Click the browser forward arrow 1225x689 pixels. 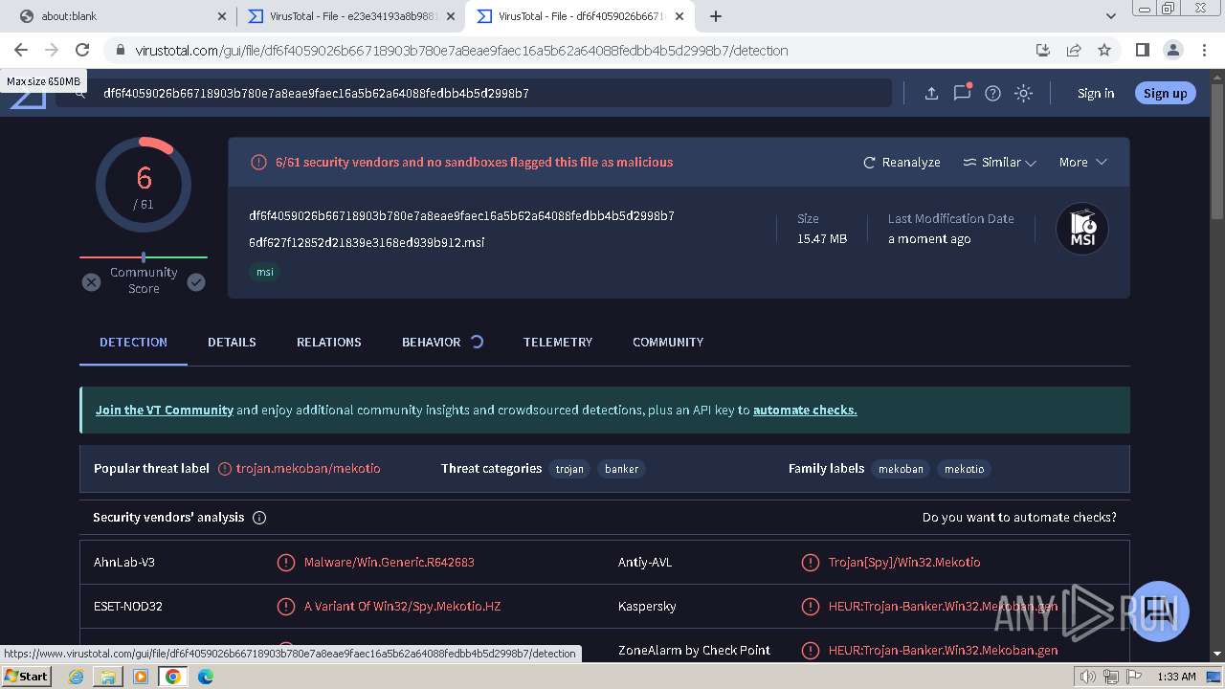(x=52, y=50)
